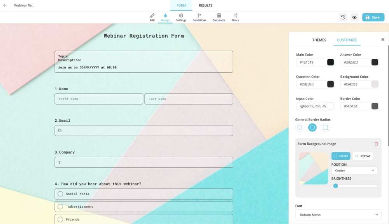The height and width of the screenshot is (224, 389).
Task: Select the Social Media radio option
Action: (60, 194)
